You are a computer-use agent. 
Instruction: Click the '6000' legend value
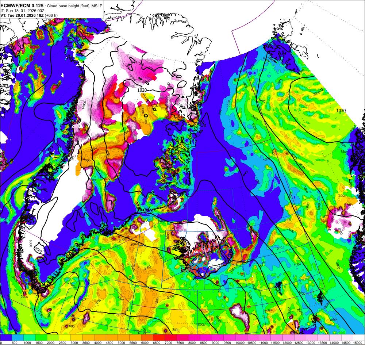pyautogui.click(x=145, y=343)
